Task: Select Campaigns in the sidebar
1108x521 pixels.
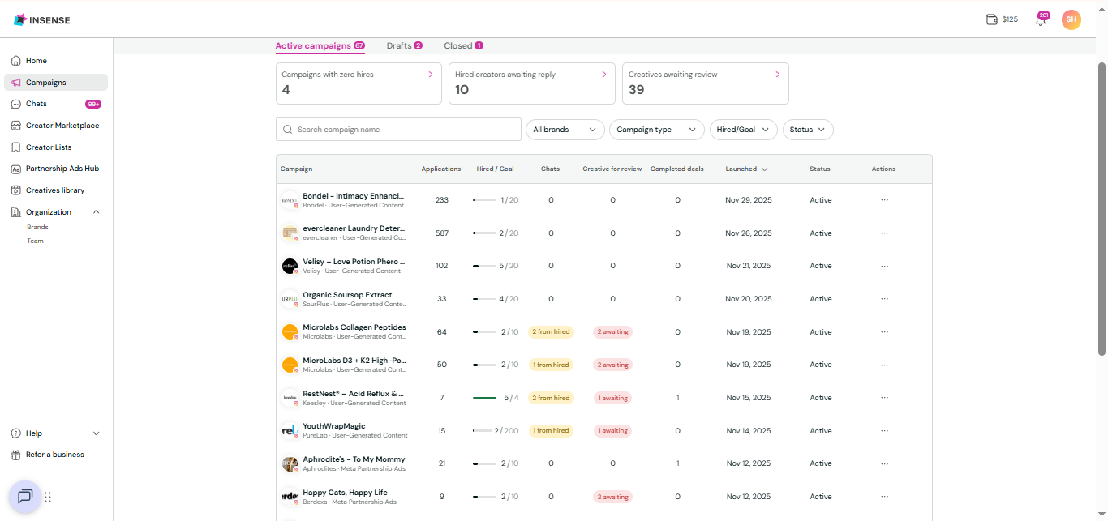Action: [56, 83]
